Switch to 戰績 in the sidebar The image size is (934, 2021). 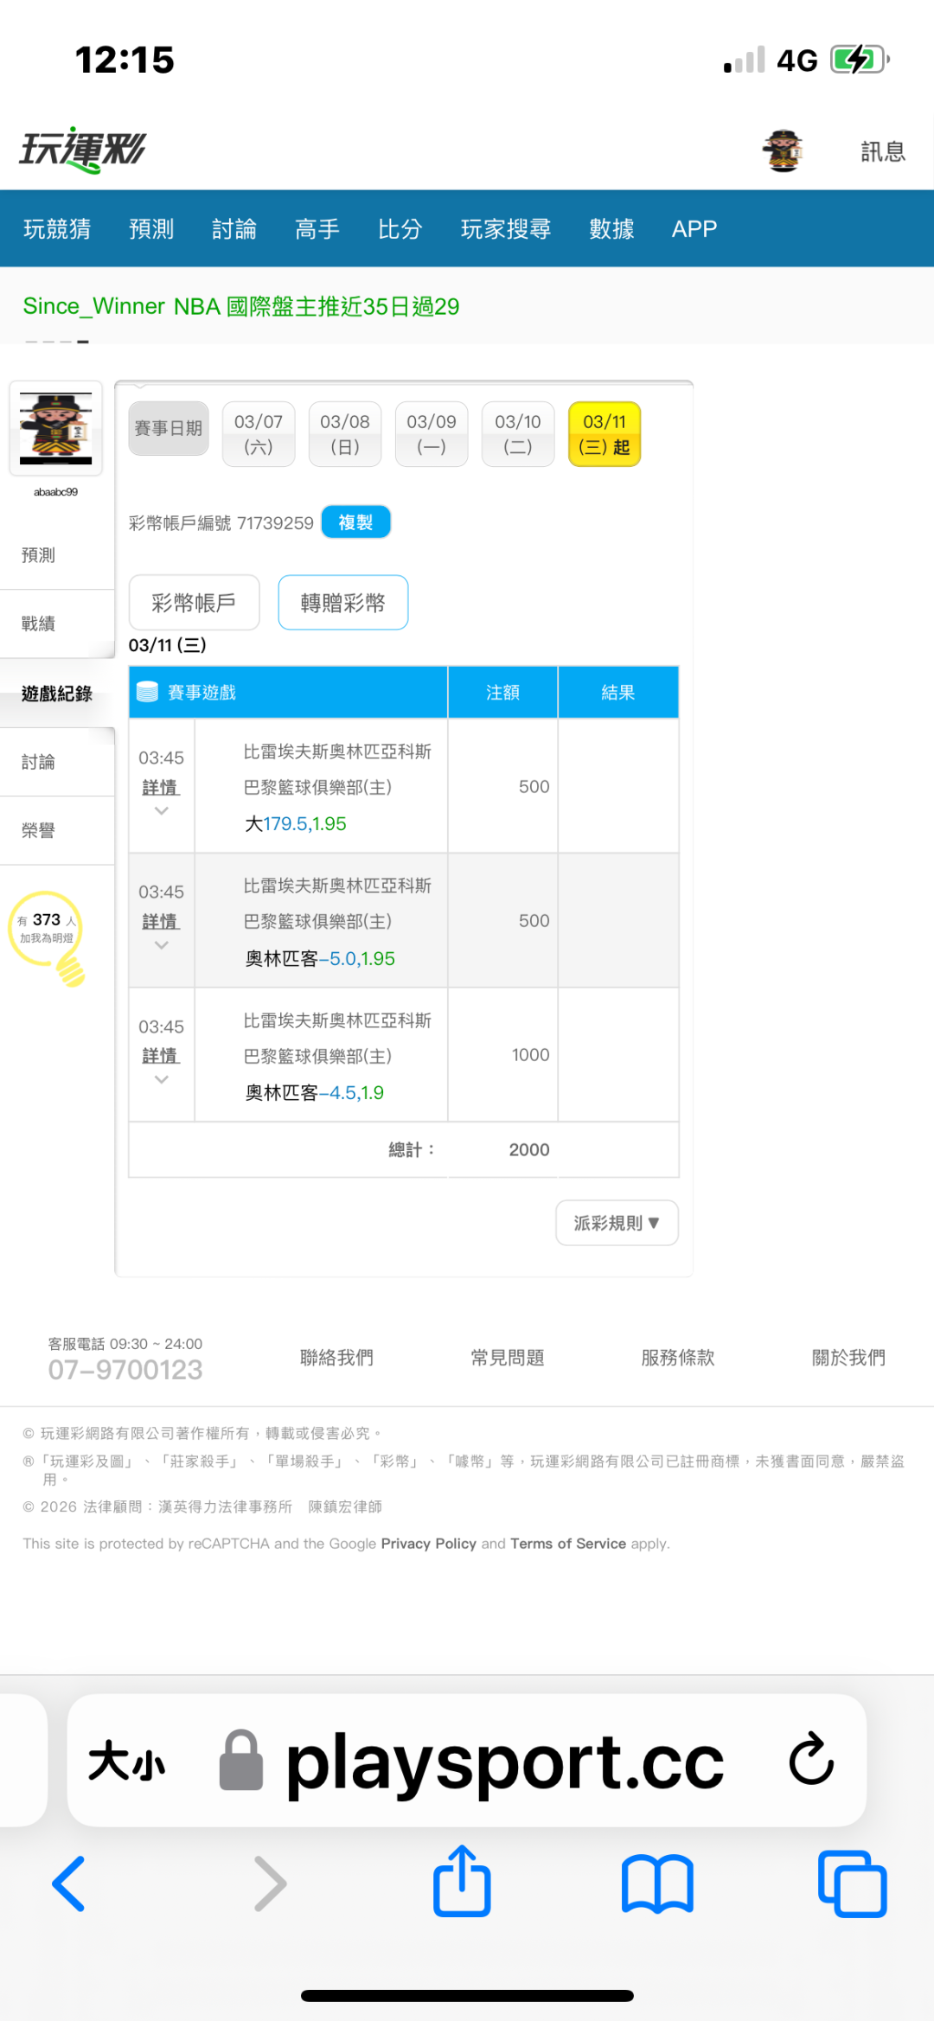(x=39, y=624)
